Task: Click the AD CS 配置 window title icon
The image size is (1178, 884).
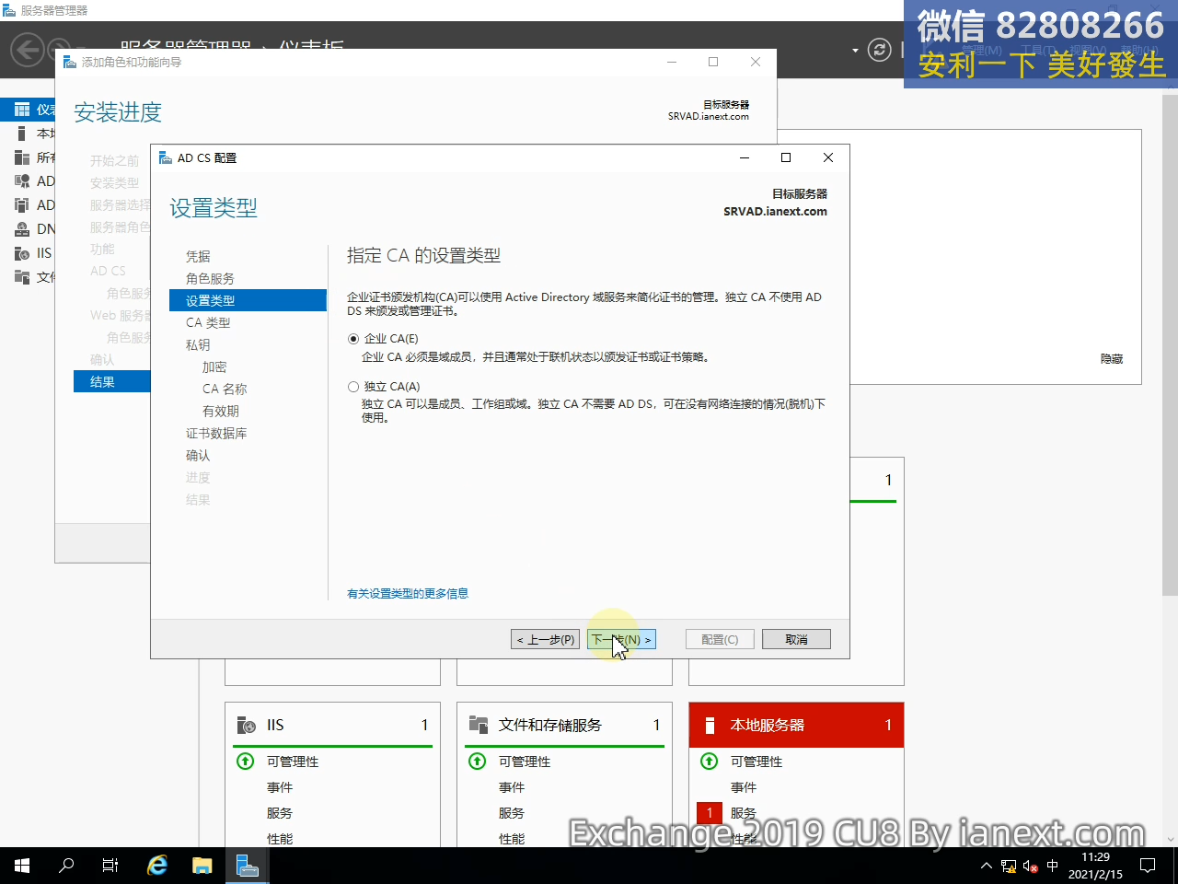Action: click(x=166, y=157)
